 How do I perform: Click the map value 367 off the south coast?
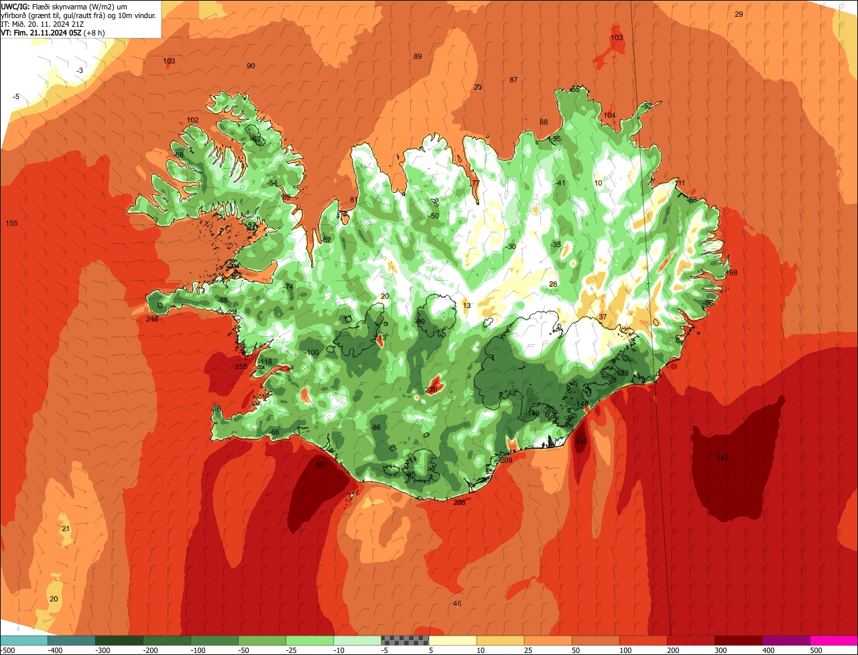point(320,465)
